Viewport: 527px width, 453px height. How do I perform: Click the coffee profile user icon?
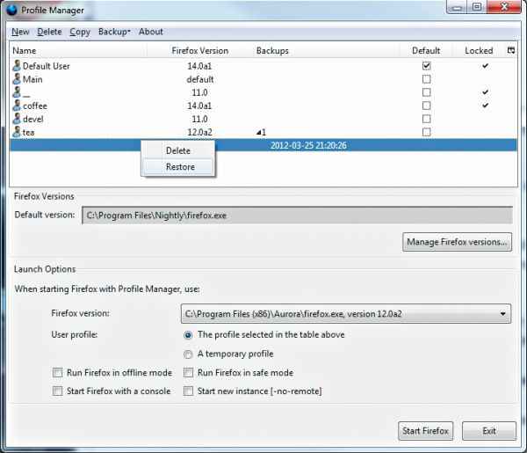tap(17, 106)
